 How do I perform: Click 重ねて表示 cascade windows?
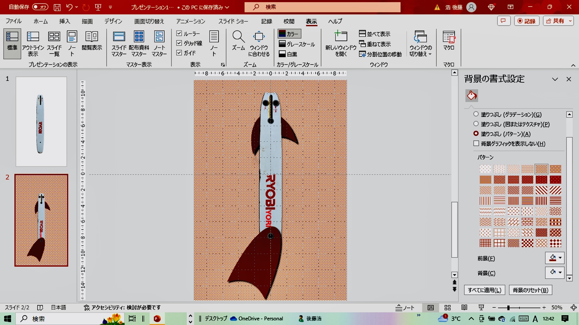point(375,44)
